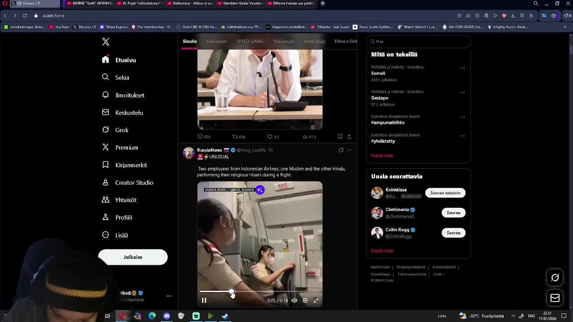Open Kirjanmerkit bookmarks
Screen dimensions: 573x322
click(x=124, y=165)
